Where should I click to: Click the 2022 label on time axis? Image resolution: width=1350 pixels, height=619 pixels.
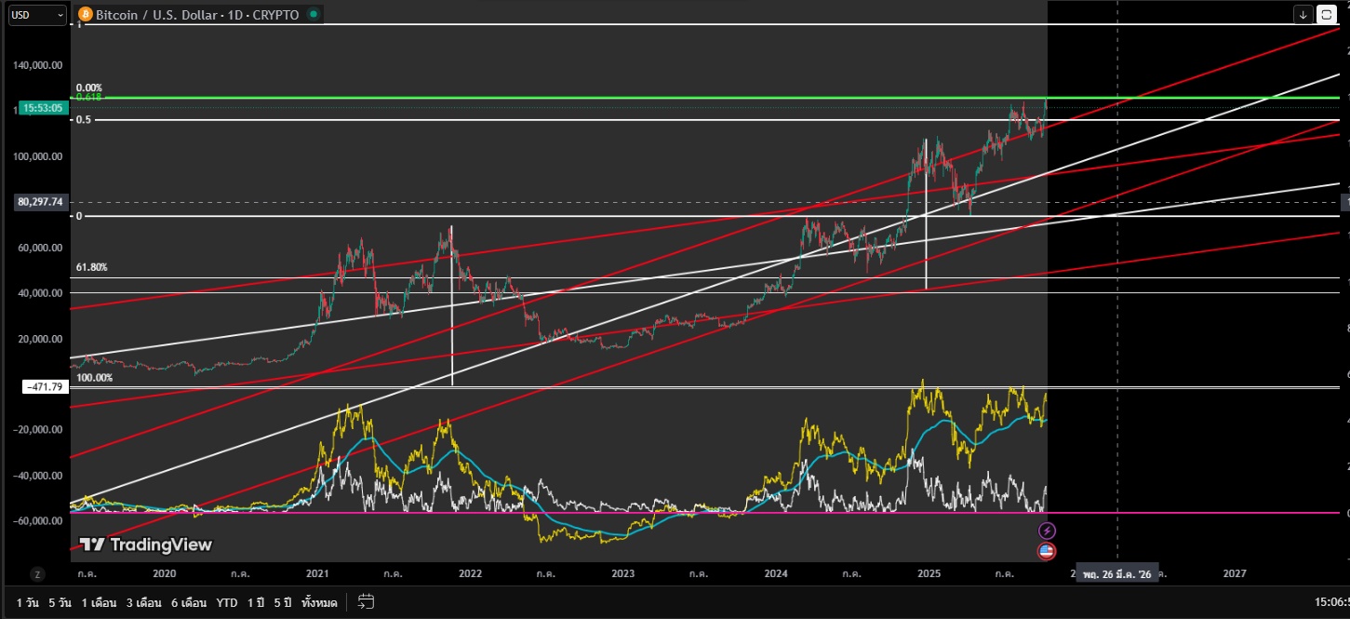click(470, 574)
